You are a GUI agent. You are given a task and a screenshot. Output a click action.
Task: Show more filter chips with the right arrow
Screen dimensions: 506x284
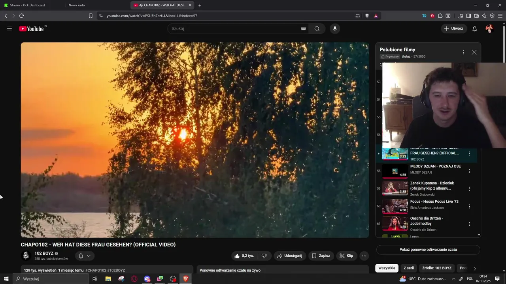click(475, 268)
